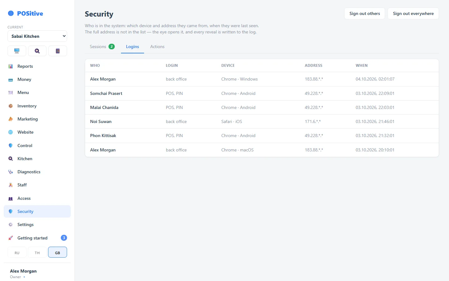The image size is (449, 281).
Task: Click Phon Kittisak row name
Action: point(103,136)
